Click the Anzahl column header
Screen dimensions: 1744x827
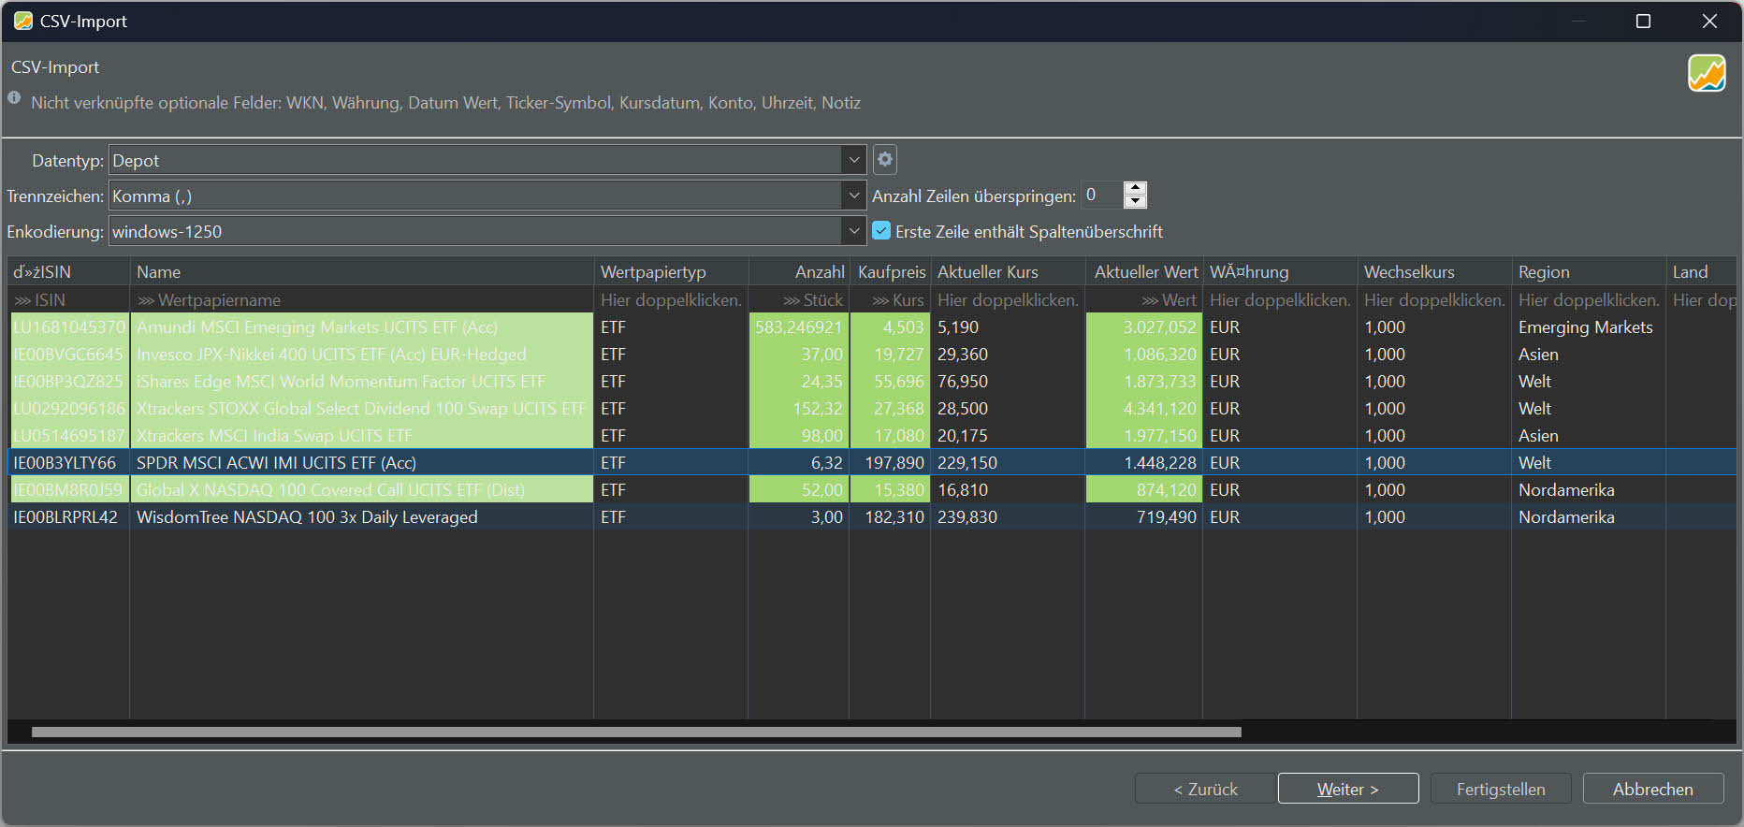(799, 271)
